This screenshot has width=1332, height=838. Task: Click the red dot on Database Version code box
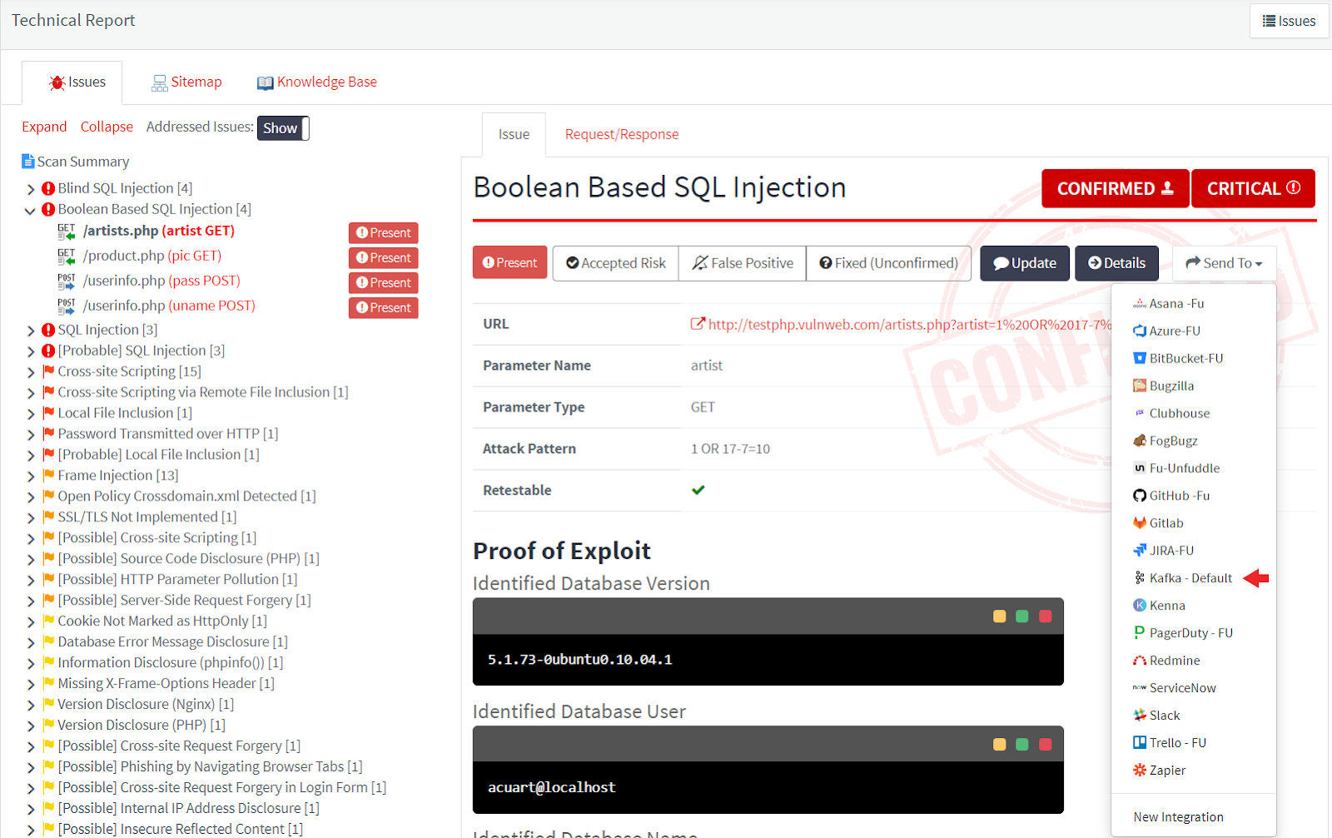1046,616
